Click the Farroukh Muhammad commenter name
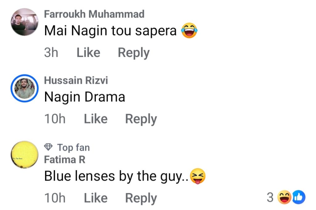Viewport: 316px width, 210px height. point(94,14)
